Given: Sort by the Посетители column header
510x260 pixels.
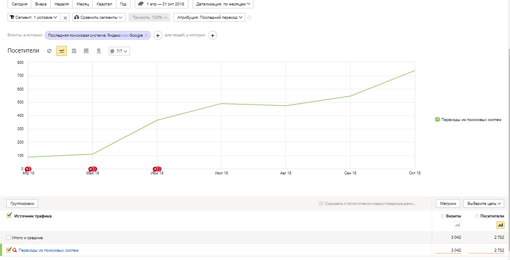Looking at the screenshot, I should pos(492,216).
